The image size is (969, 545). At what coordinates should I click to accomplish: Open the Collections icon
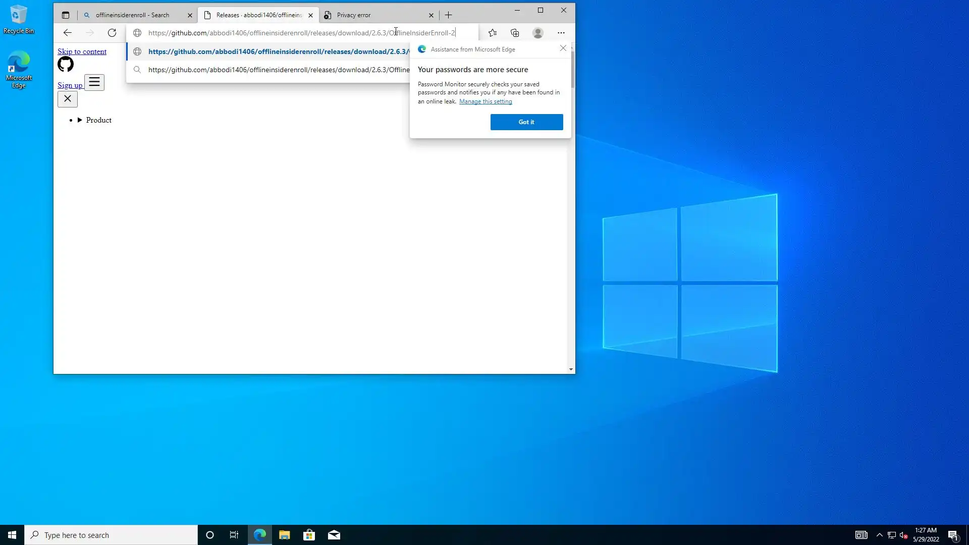point(515,33)
